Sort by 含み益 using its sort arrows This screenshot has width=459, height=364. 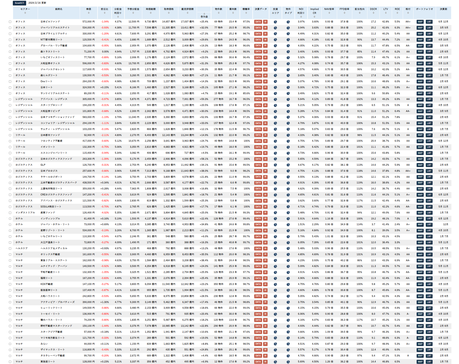(204, 13)
